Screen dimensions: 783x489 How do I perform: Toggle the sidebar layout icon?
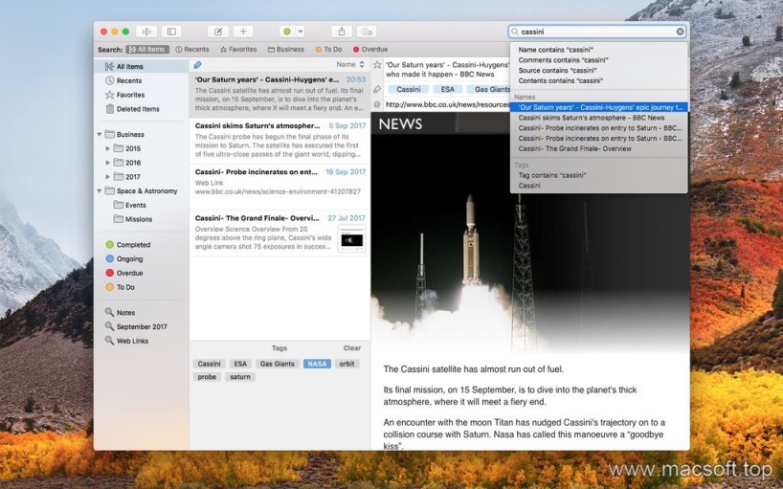click(171, 32)
